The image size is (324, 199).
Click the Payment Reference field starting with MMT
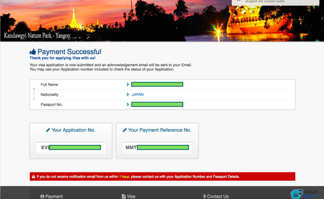click(157, 147)
